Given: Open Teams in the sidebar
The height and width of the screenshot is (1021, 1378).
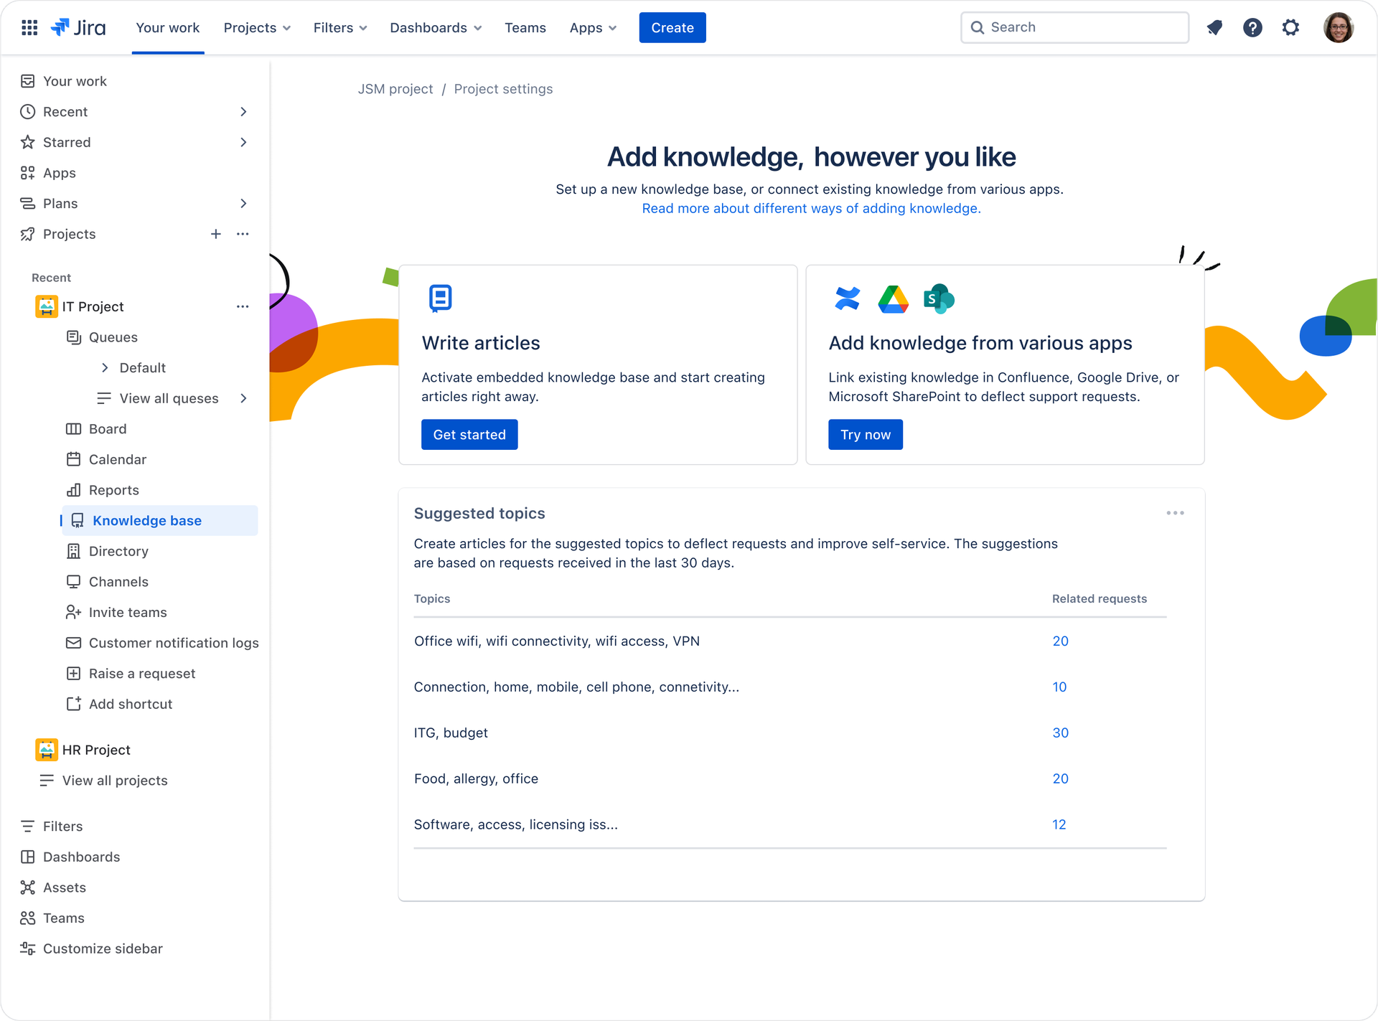Looking at the screenshot, I should tap(52, 918).
